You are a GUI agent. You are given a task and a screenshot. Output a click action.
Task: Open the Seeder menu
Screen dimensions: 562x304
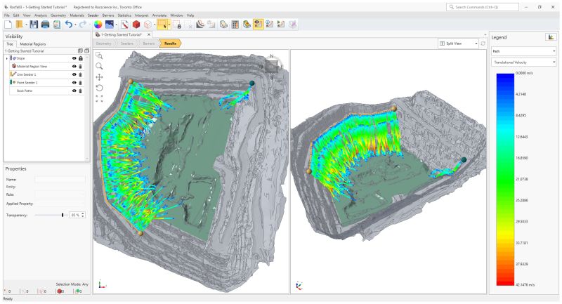pos(93,15)
